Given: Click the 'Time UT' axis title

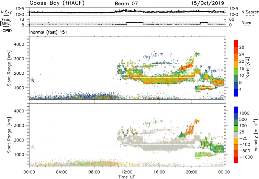Looking at the screenshot, I should 127,177.
